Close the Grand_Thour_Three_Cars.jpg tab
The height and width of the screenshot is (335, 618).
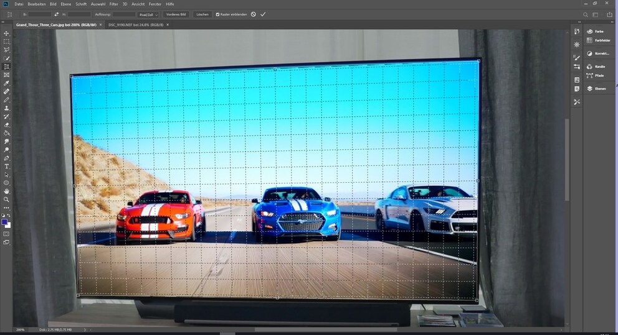[x=100, y=25]
